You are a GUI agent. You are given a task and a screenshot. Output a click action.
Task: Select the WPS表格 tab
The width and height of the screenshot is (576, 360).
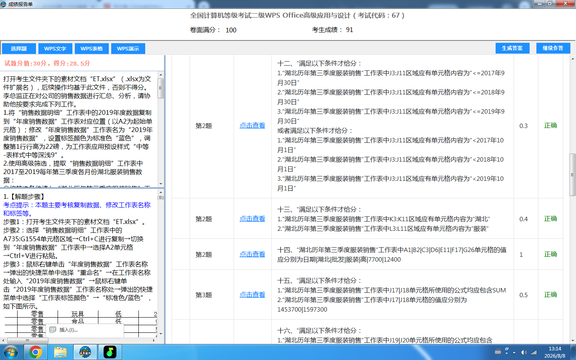tap(92, 48)
